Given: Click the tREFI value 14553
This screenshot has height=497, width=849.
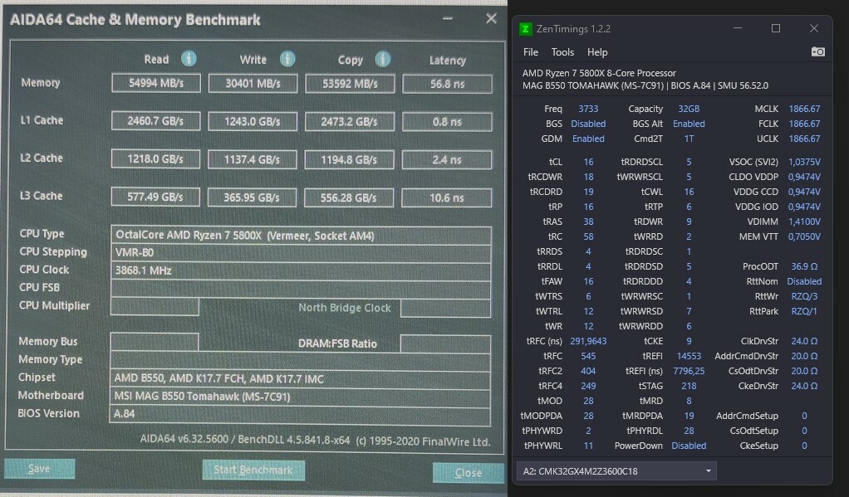Looking at the screenshot, I should click(x=689, y=356).
